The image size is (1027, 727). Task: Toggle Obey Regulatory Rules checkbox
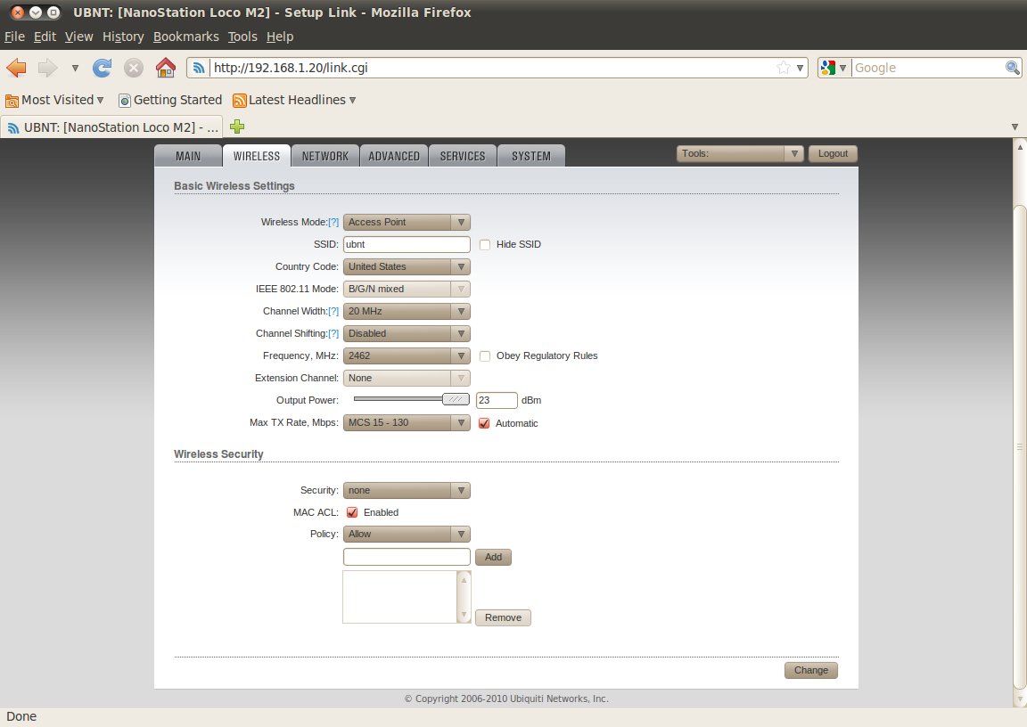tap(485, 355)
